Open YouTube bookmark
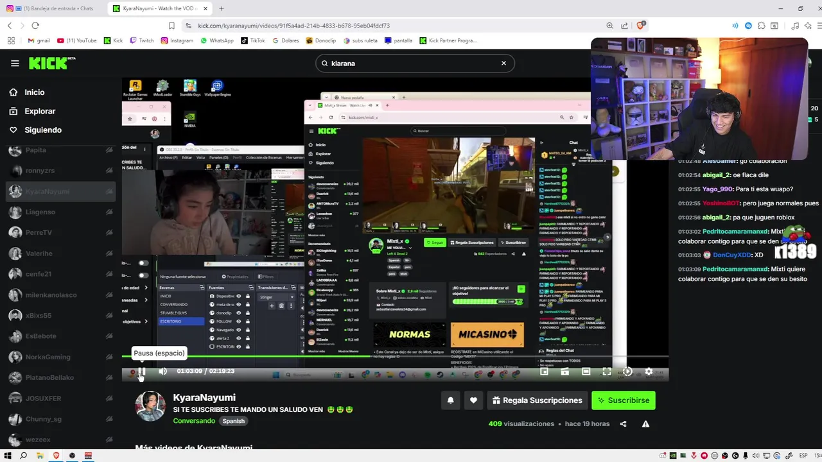This screenshot has height=462, width=822. (x=76, y=40)
